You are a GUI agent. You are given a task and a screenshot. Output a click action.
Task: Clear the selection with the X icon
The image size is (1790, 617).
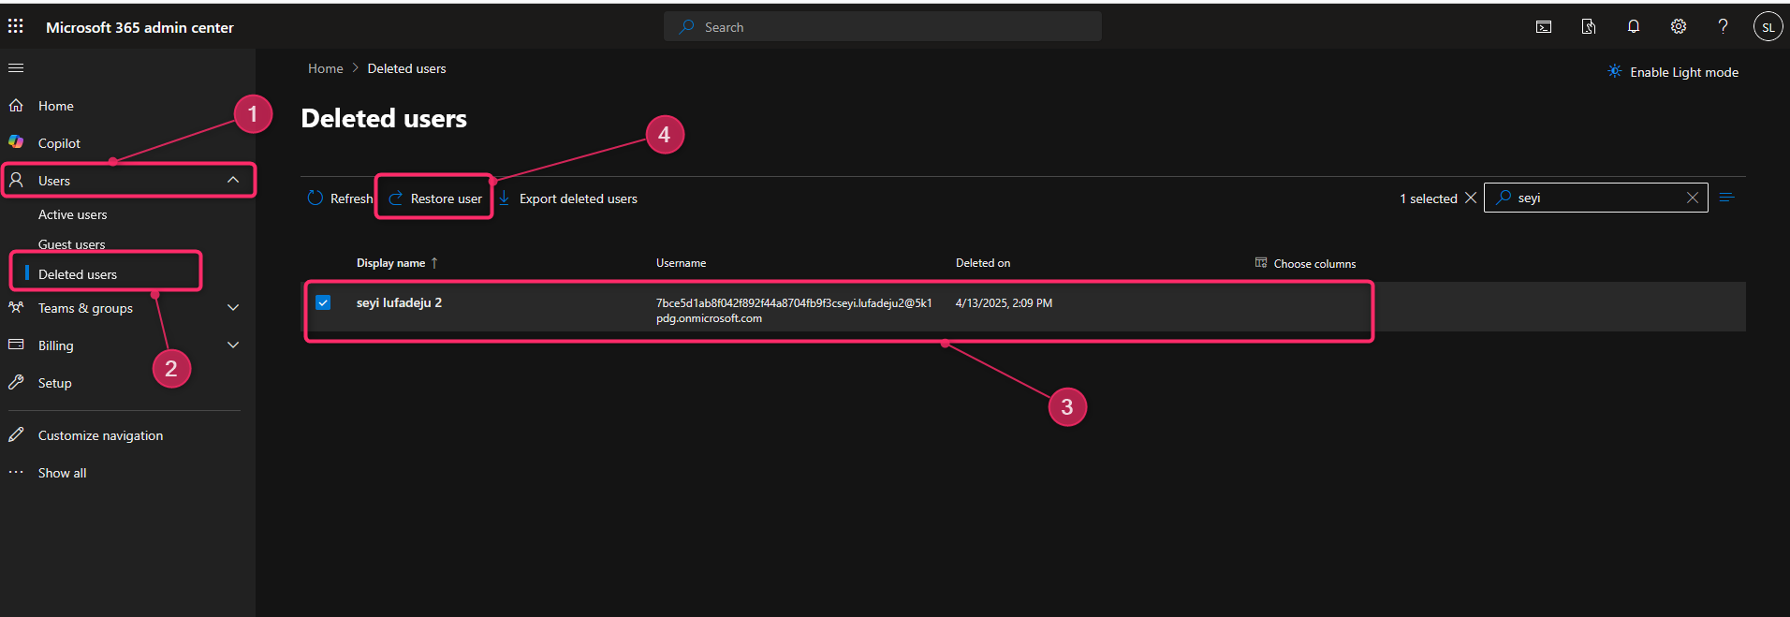pyautogui.click(x=1471, y=198)
